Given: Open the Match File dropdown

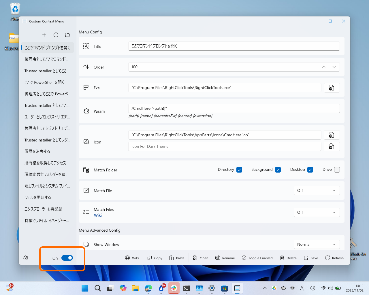Looking at the screenshot, I should coord(317,190).
